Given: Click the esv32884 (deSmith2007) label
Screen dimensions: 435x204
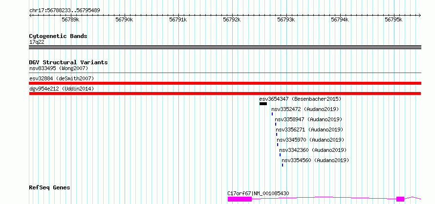Looking at the screenshot, I should point(62,78).
